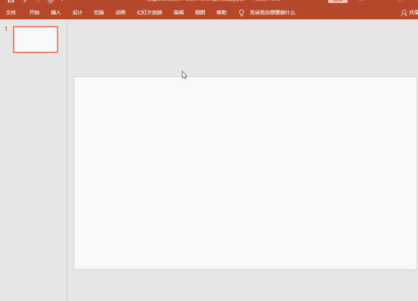Screen dimensions: 418x301
Task: Click the Save icon in quick access toolbar
Action: coord(11,1)
